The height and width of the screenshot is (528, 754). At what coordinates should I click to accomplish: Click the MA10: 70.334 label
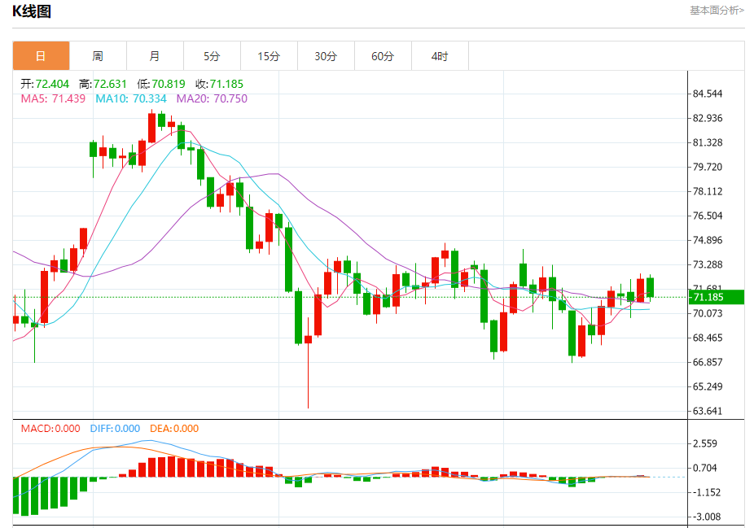coord(131,98)
